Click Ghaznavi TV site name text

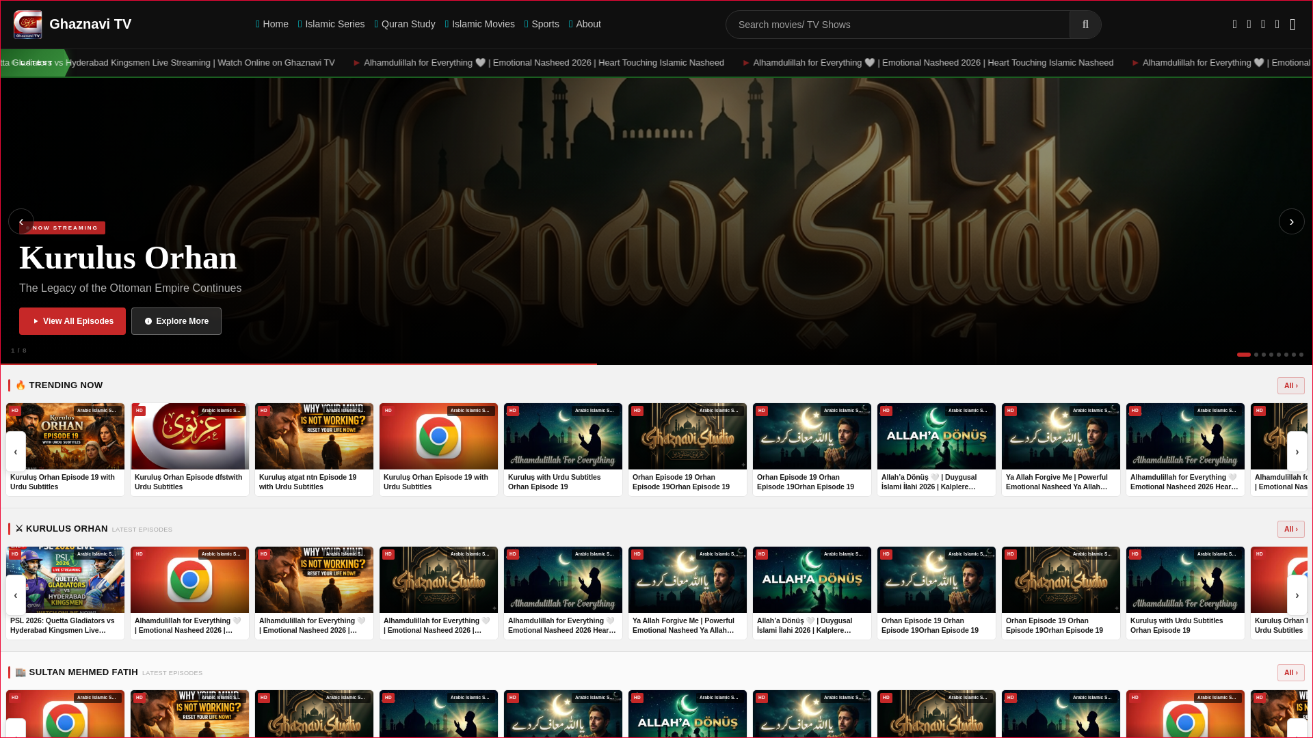pyautogui.click(x=90, y=25)
